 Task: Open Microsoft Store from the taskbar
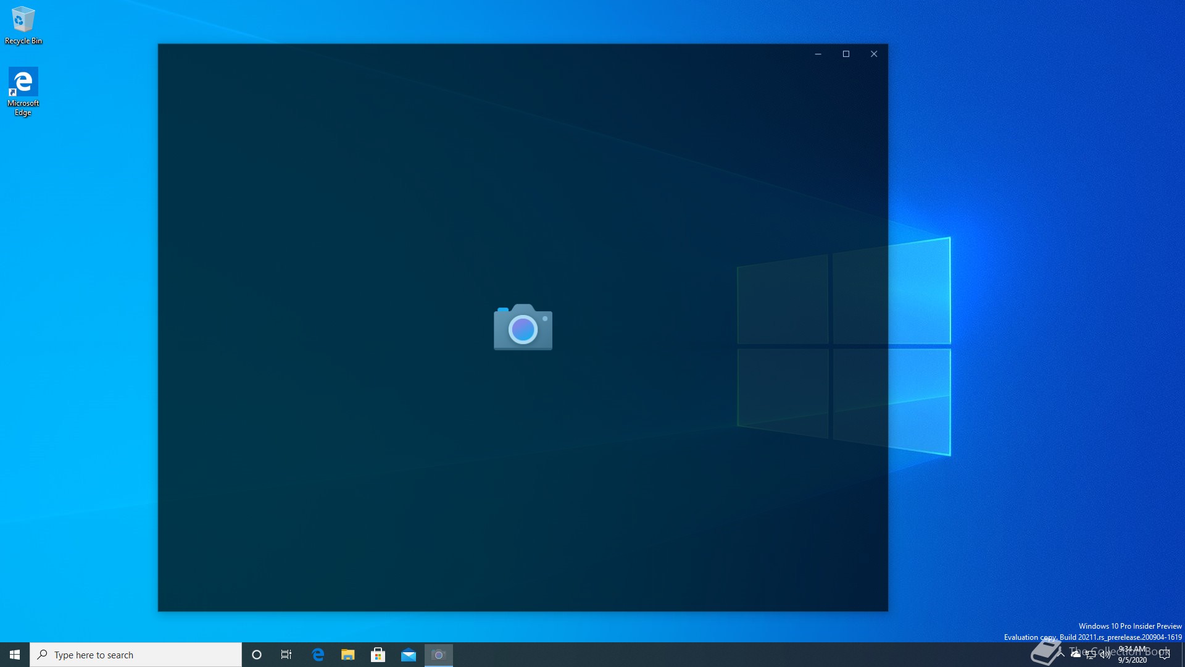378,655
